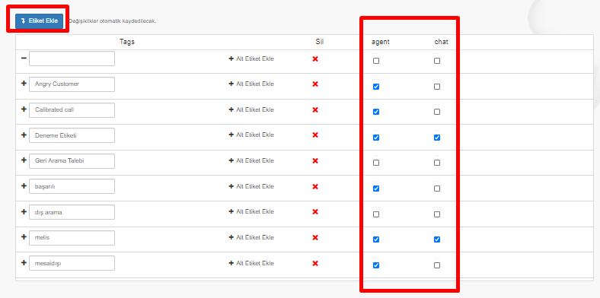This screenshot has width=600, height=298.
Task: Uncheck agent for Deneme Etiketi
Action: (x=376, y=138)
